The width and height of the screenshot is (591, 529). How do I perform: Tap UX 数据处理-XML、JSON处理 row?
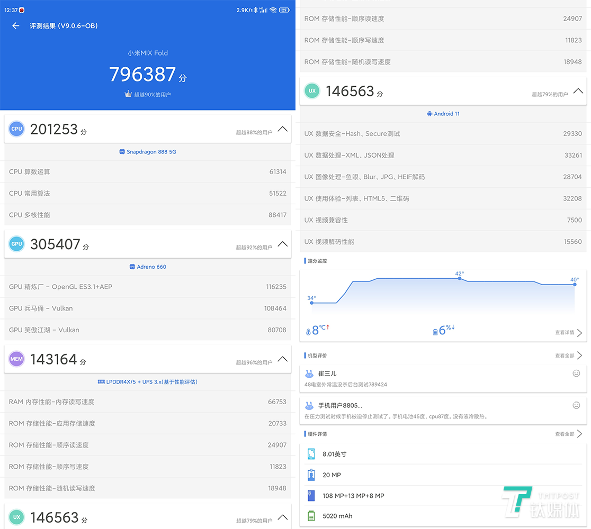[443, 155]
